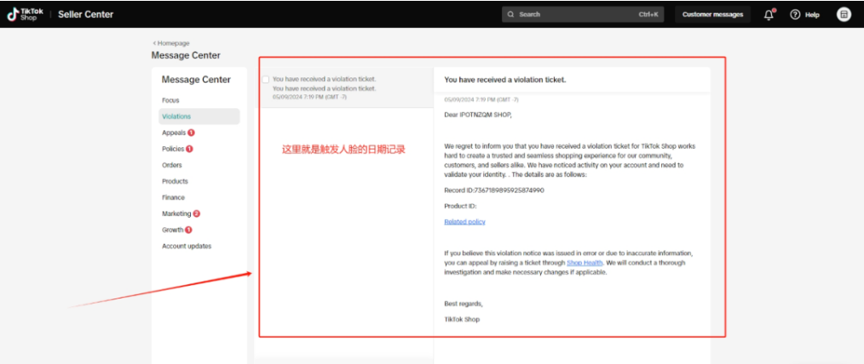The height and width of the screenshot is (364, 864).
Task: Go back via the Homepage breadcrumb
Action: point(171,43)
